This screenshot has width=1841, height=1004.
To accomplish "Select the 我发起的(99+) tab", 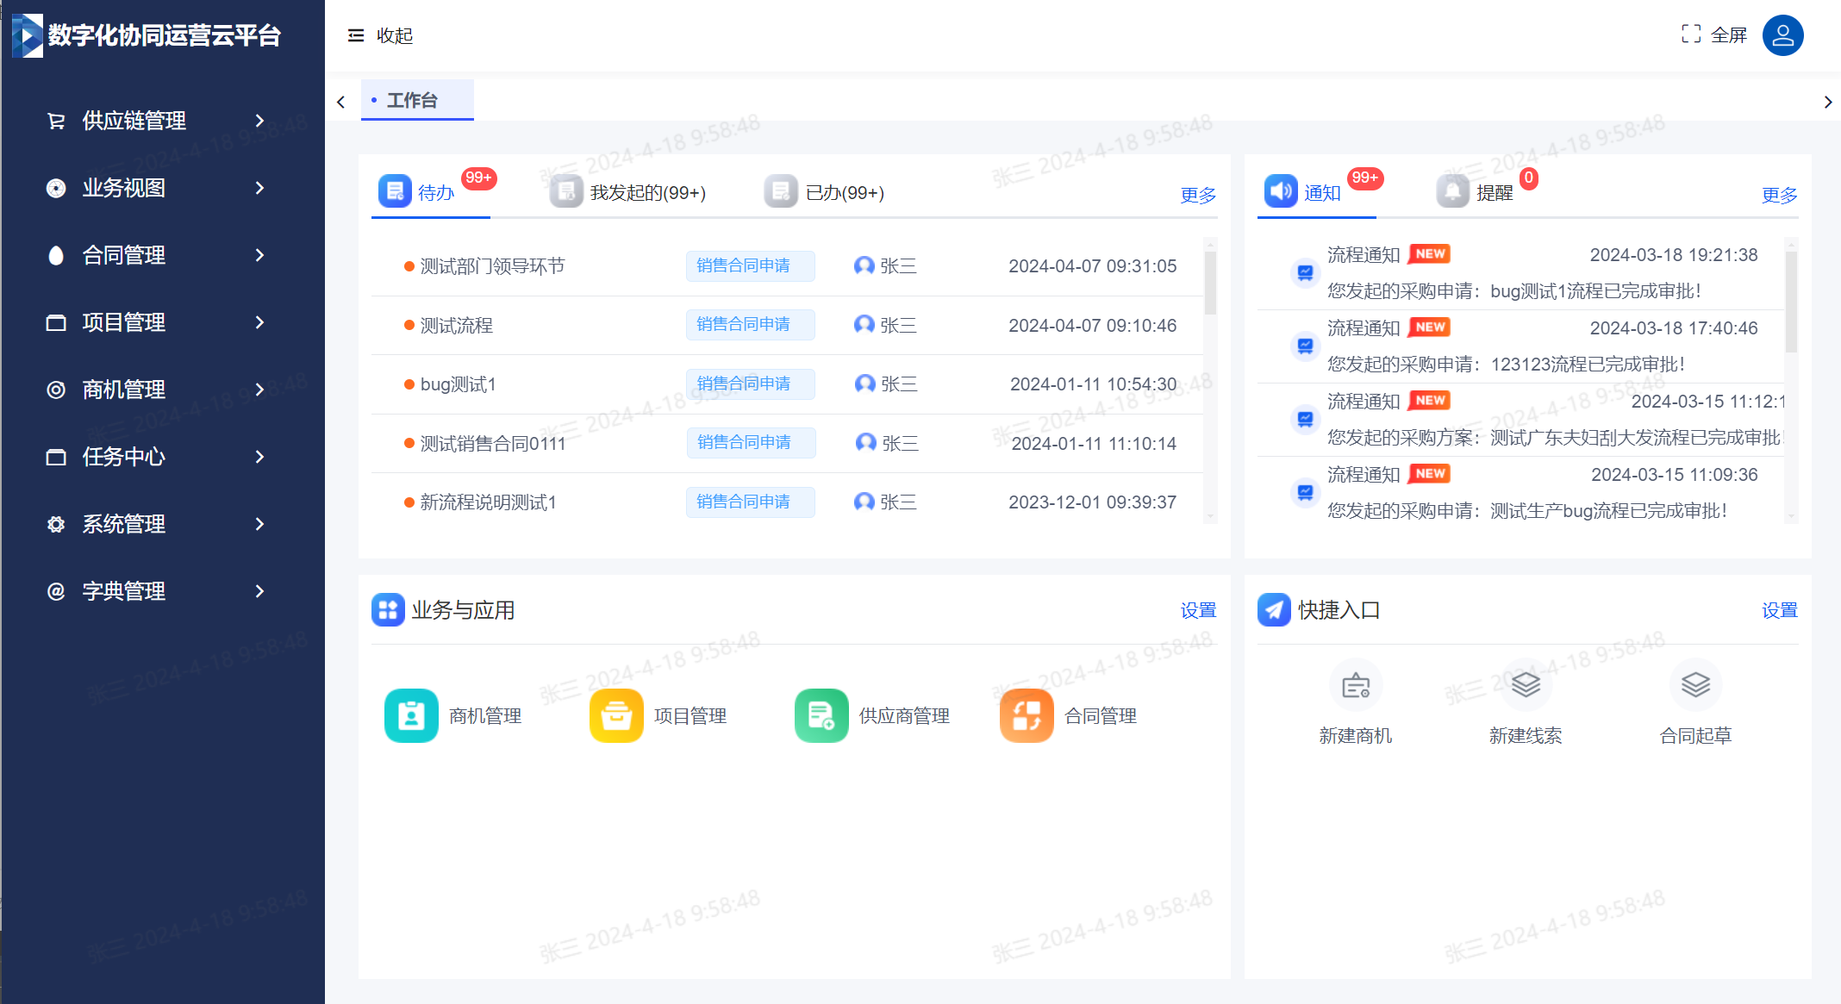I will tap(629, 192).
